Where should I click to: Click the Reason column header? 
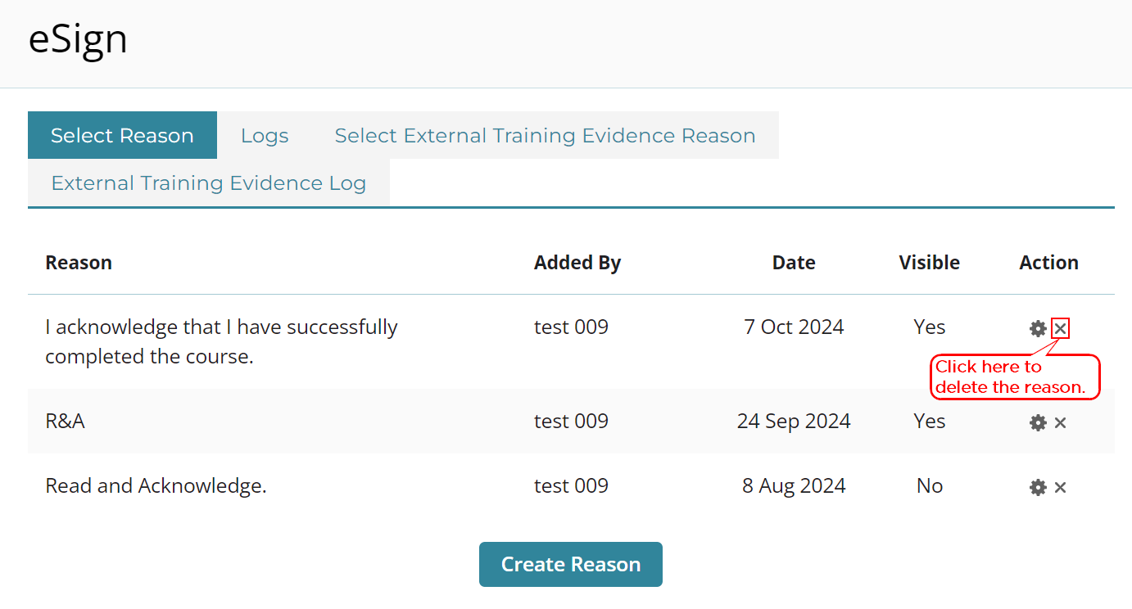click(79, 263)
